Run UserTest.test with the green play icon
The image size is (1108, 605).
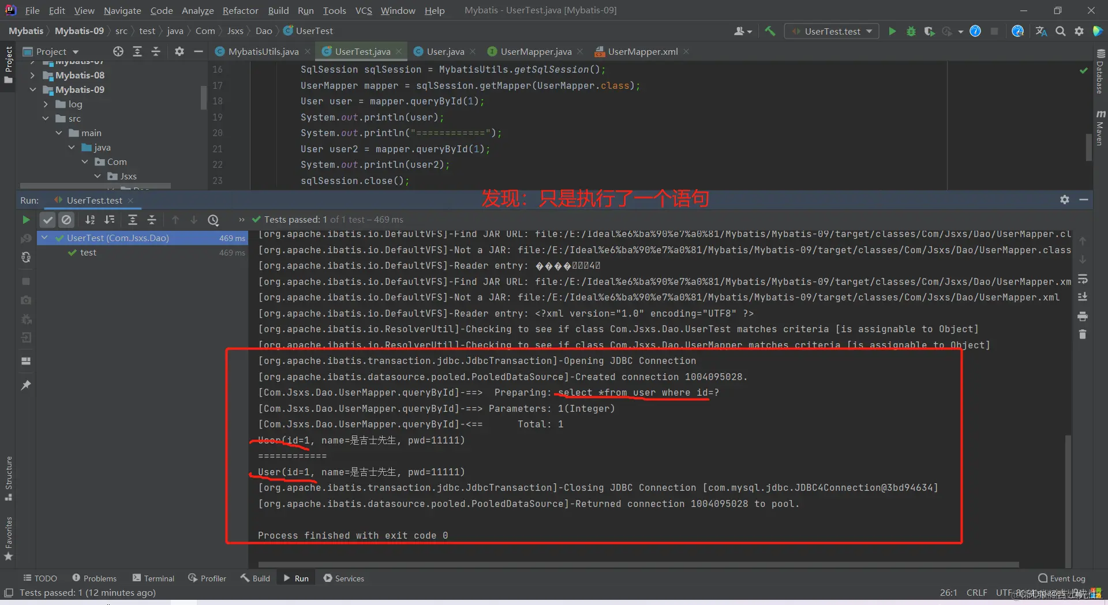892,31
